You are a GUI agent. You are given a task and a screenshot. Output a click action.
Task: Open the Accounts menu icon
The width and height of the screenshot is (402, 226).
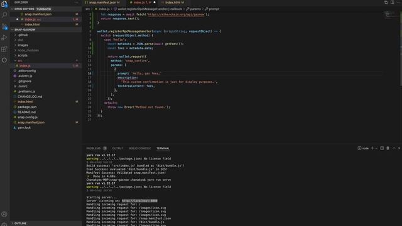4,214
